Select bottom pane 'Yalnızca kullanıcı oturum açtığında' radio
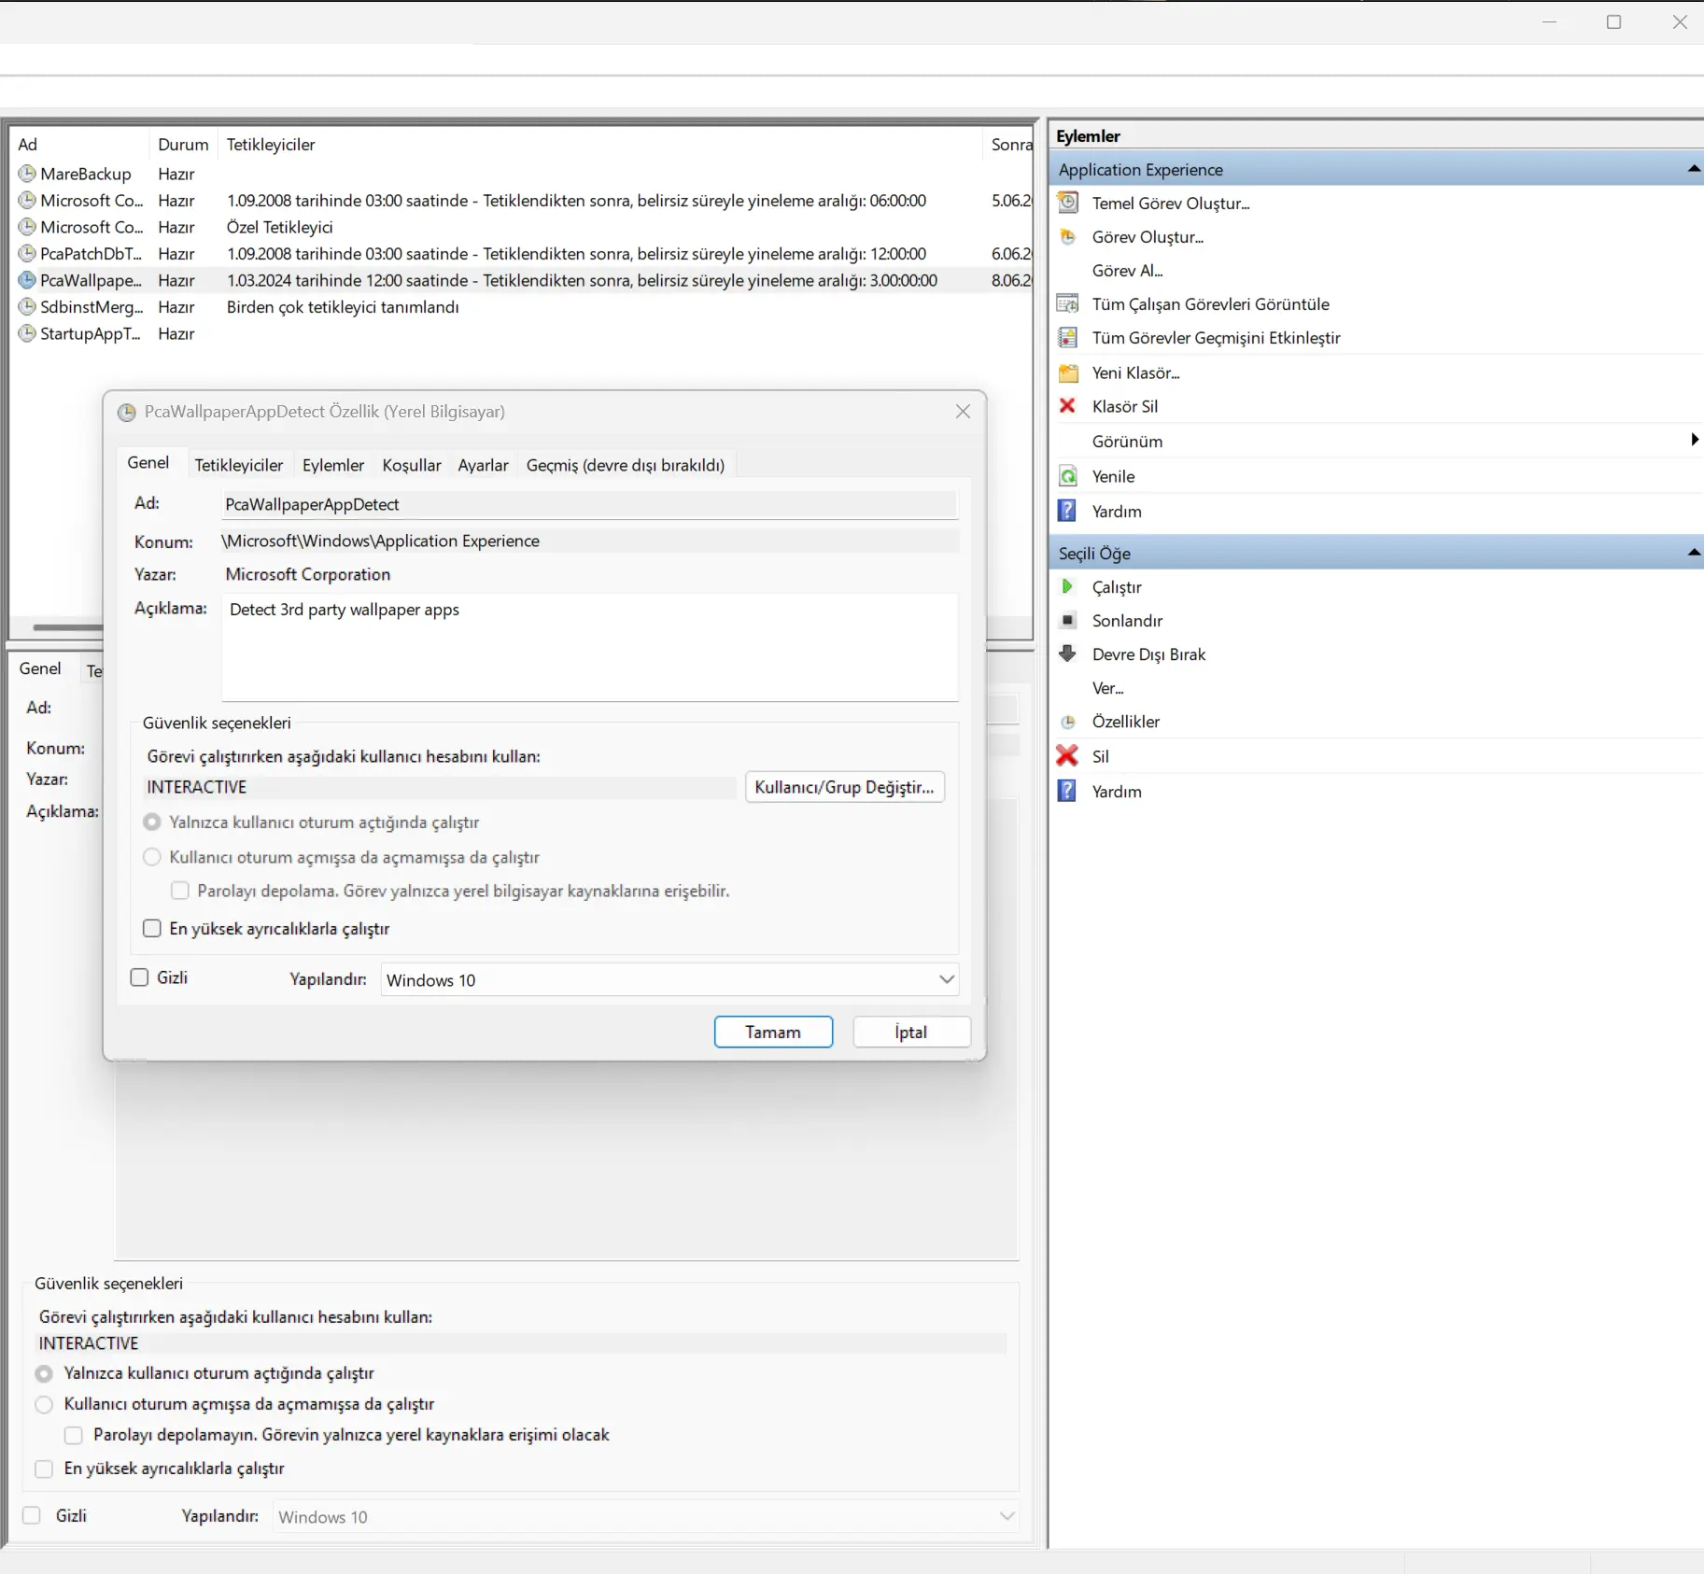The height and width of the screenshot is (1574, 1704). coord(44,1373)
